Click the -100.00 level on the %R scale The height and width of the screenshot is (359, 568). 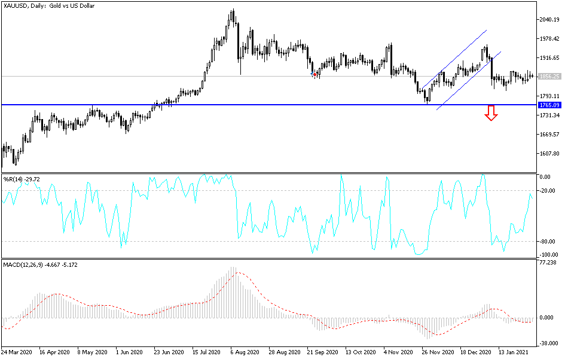548,254
